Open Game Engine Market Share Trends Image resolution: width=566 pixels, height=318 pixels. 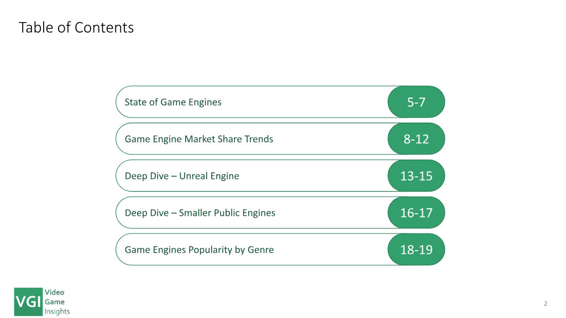pos(199,139)
